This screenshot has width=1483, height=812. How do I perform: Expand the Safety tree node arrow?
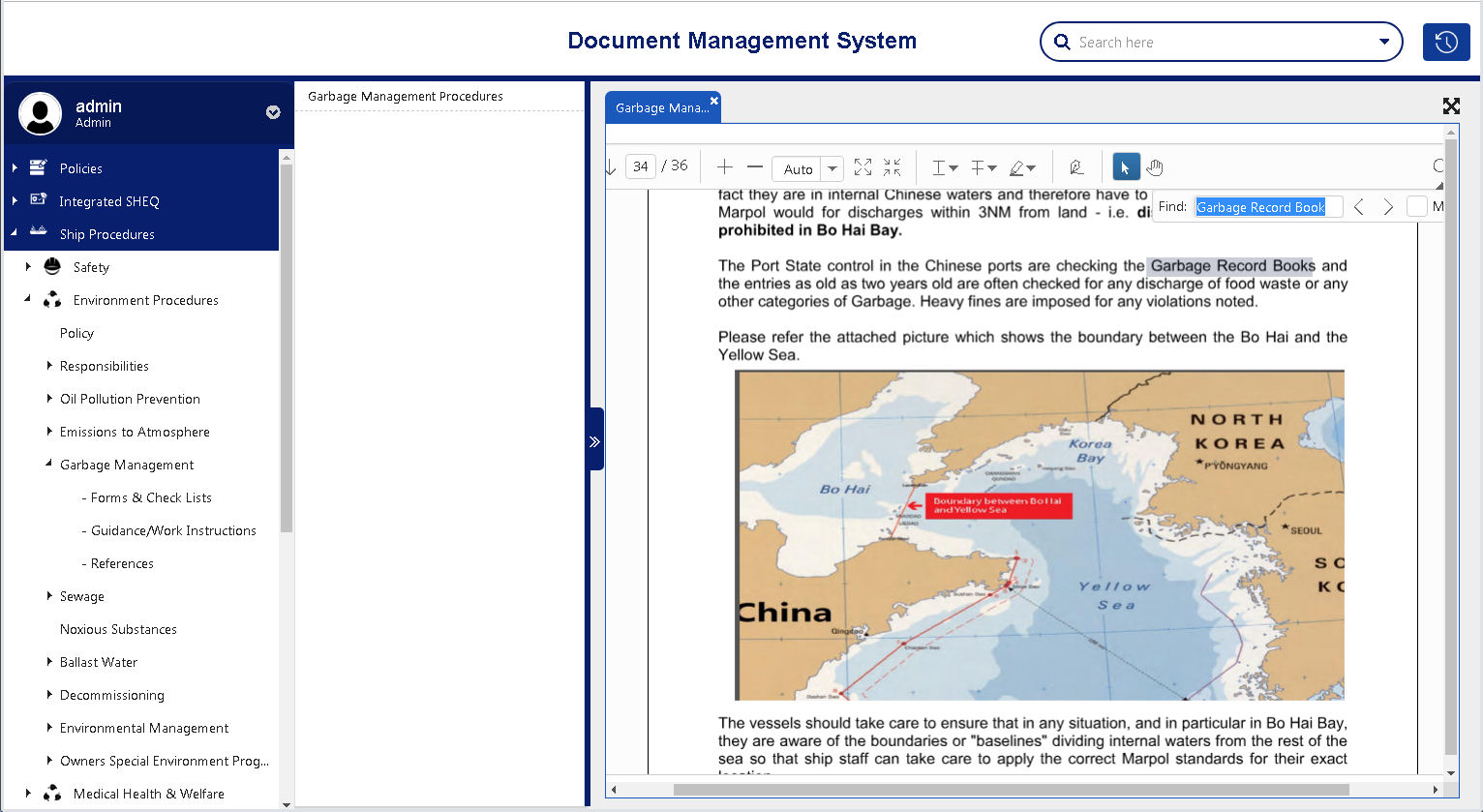[28, 266]
